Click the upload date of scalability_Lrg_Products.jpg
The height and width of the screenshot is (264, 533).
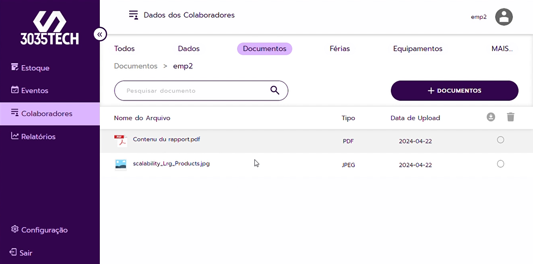415,165
